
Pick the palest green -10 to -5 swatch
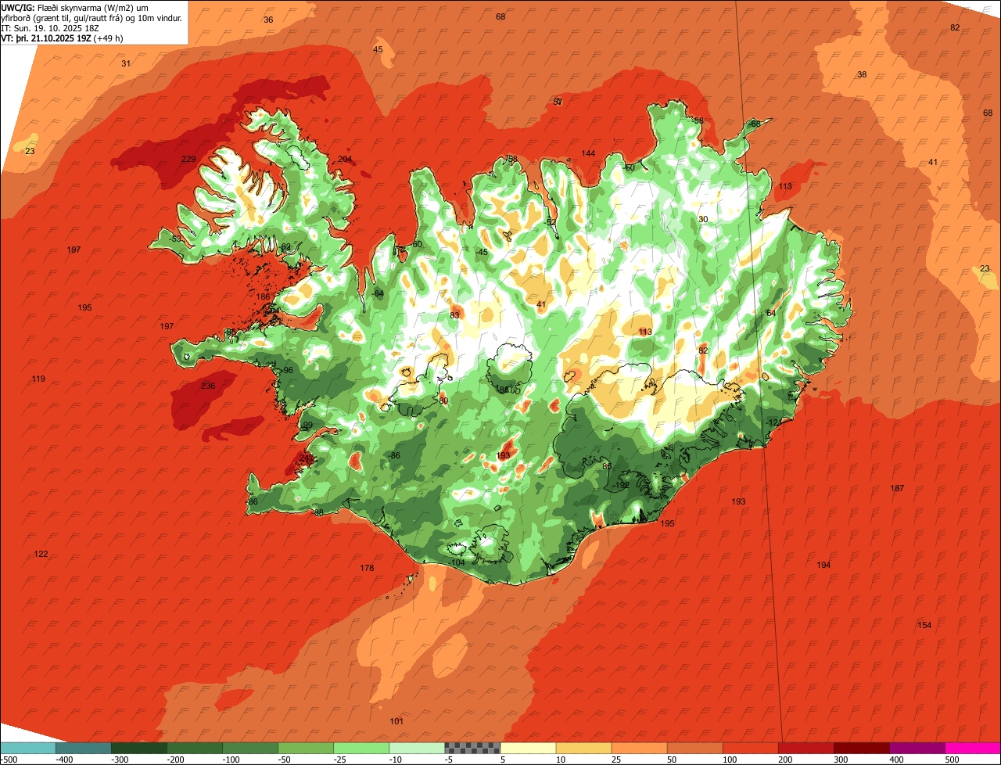tap(416, 748)
